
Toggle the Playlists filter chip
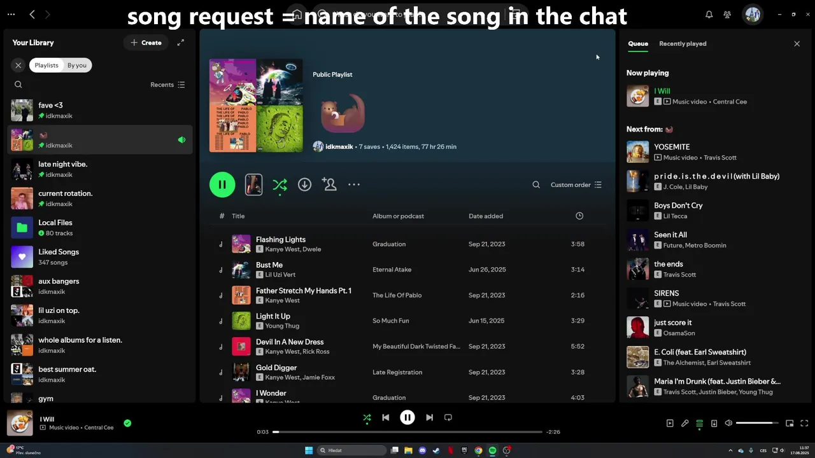46,65
